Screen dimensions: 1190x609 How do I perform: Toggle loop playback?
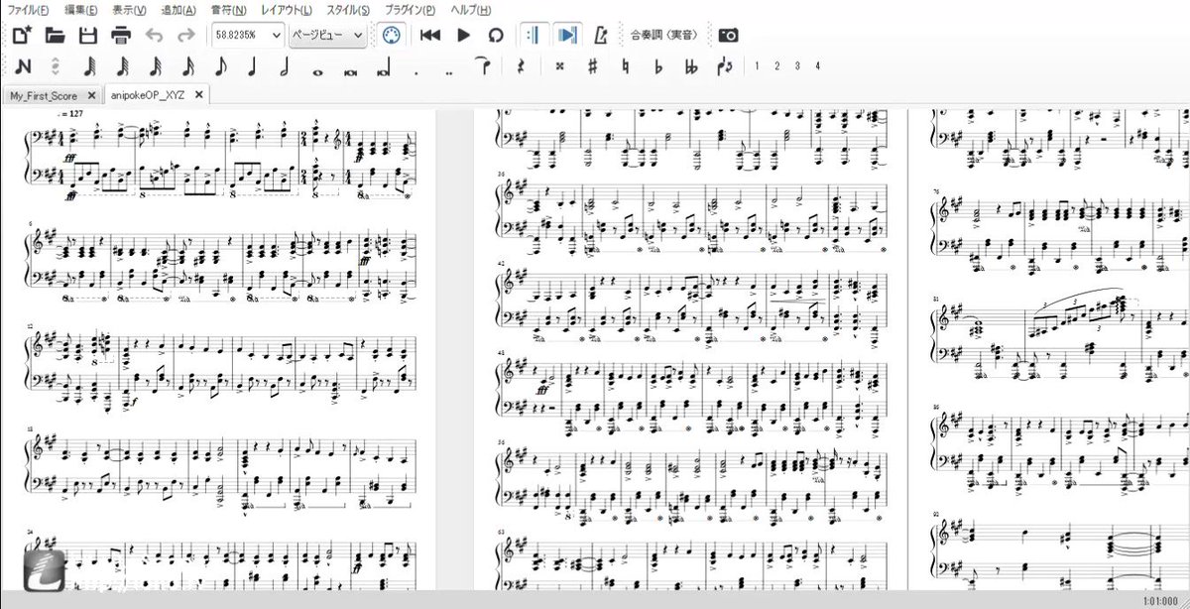click(496, 36)
